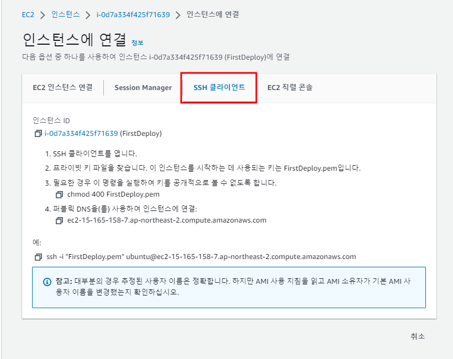Switch to the Session Manager tab
The width and height of the screenshot is (453, 359).
click(x=143, y=88)
